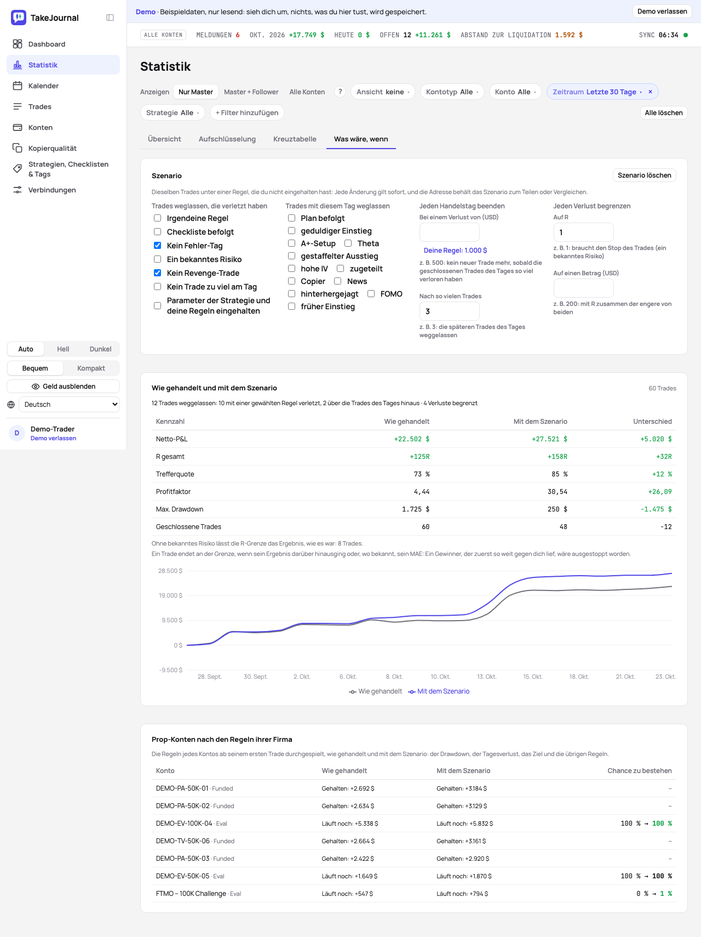
Task: Click the TakeJournal logo icon
Action: tap(19, 18)
